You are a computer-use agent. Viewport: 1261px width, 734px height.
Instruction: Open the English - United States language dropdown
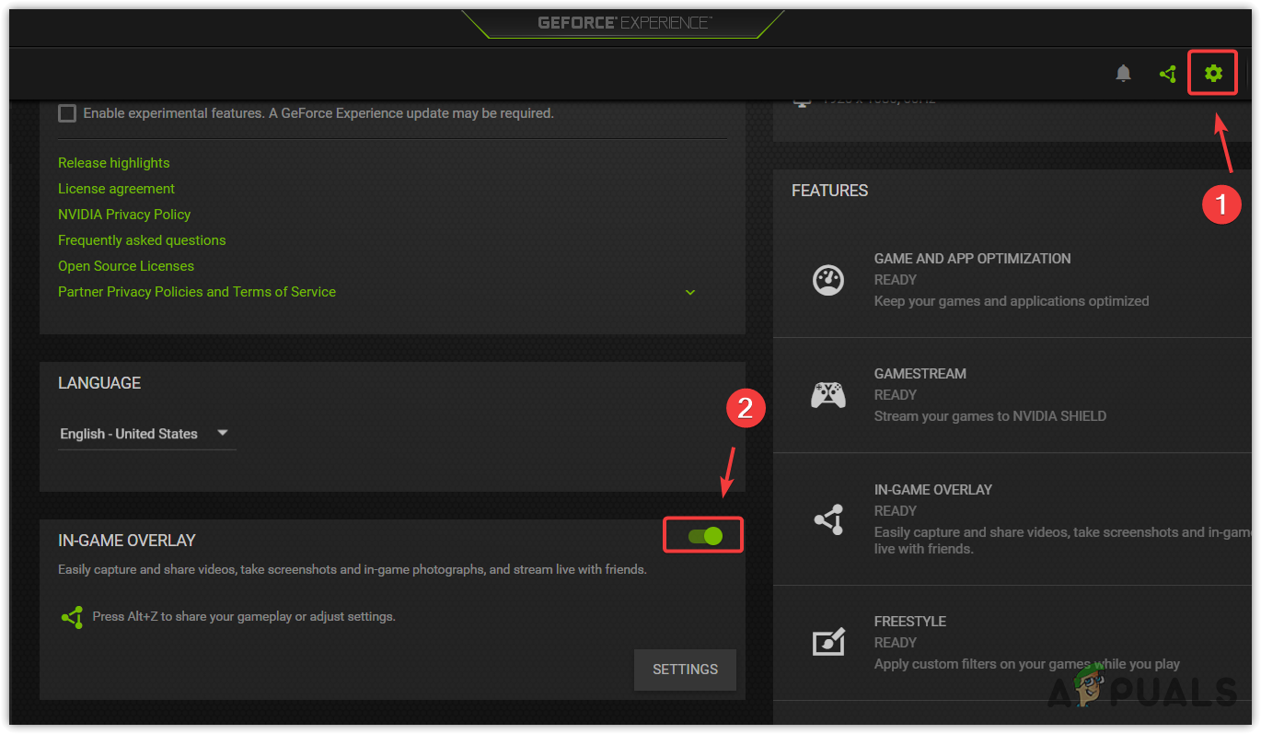tap(147, 434)
